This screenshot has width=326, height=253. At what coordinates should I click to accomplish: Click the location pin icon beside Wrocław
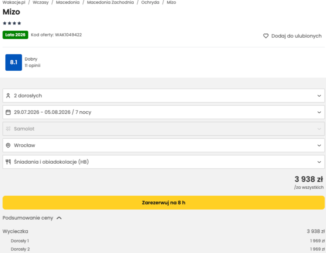click(8, 145)
